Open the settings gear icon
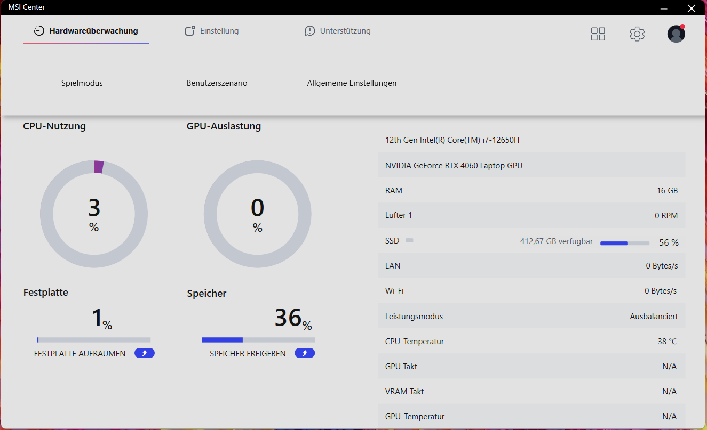 tap(637, 34)
